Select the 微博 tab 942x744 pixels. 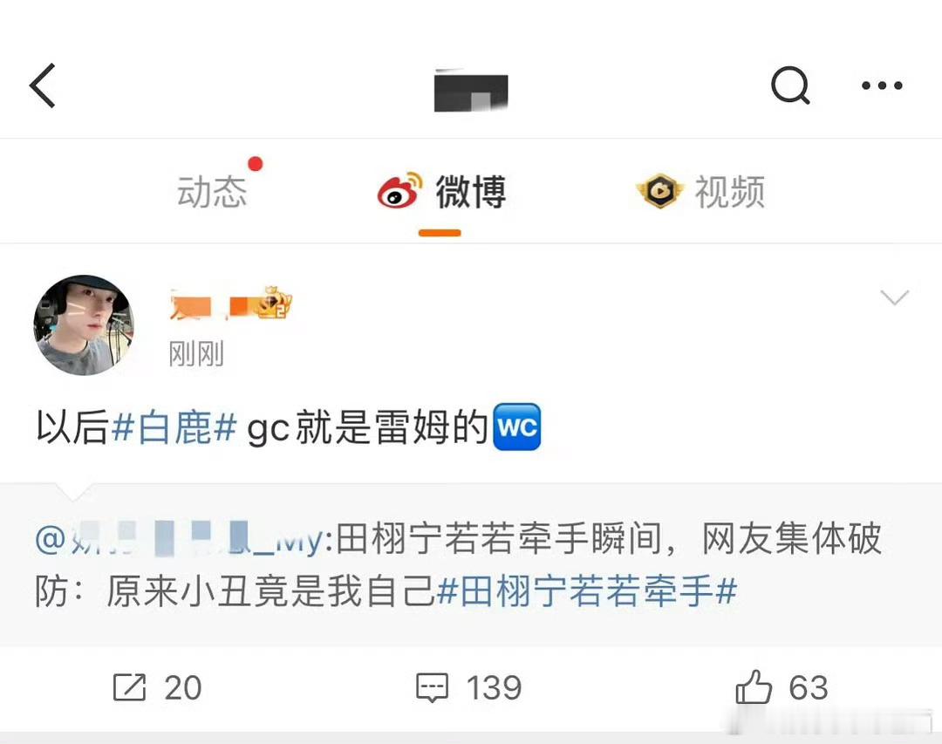(x=470, y=192)
